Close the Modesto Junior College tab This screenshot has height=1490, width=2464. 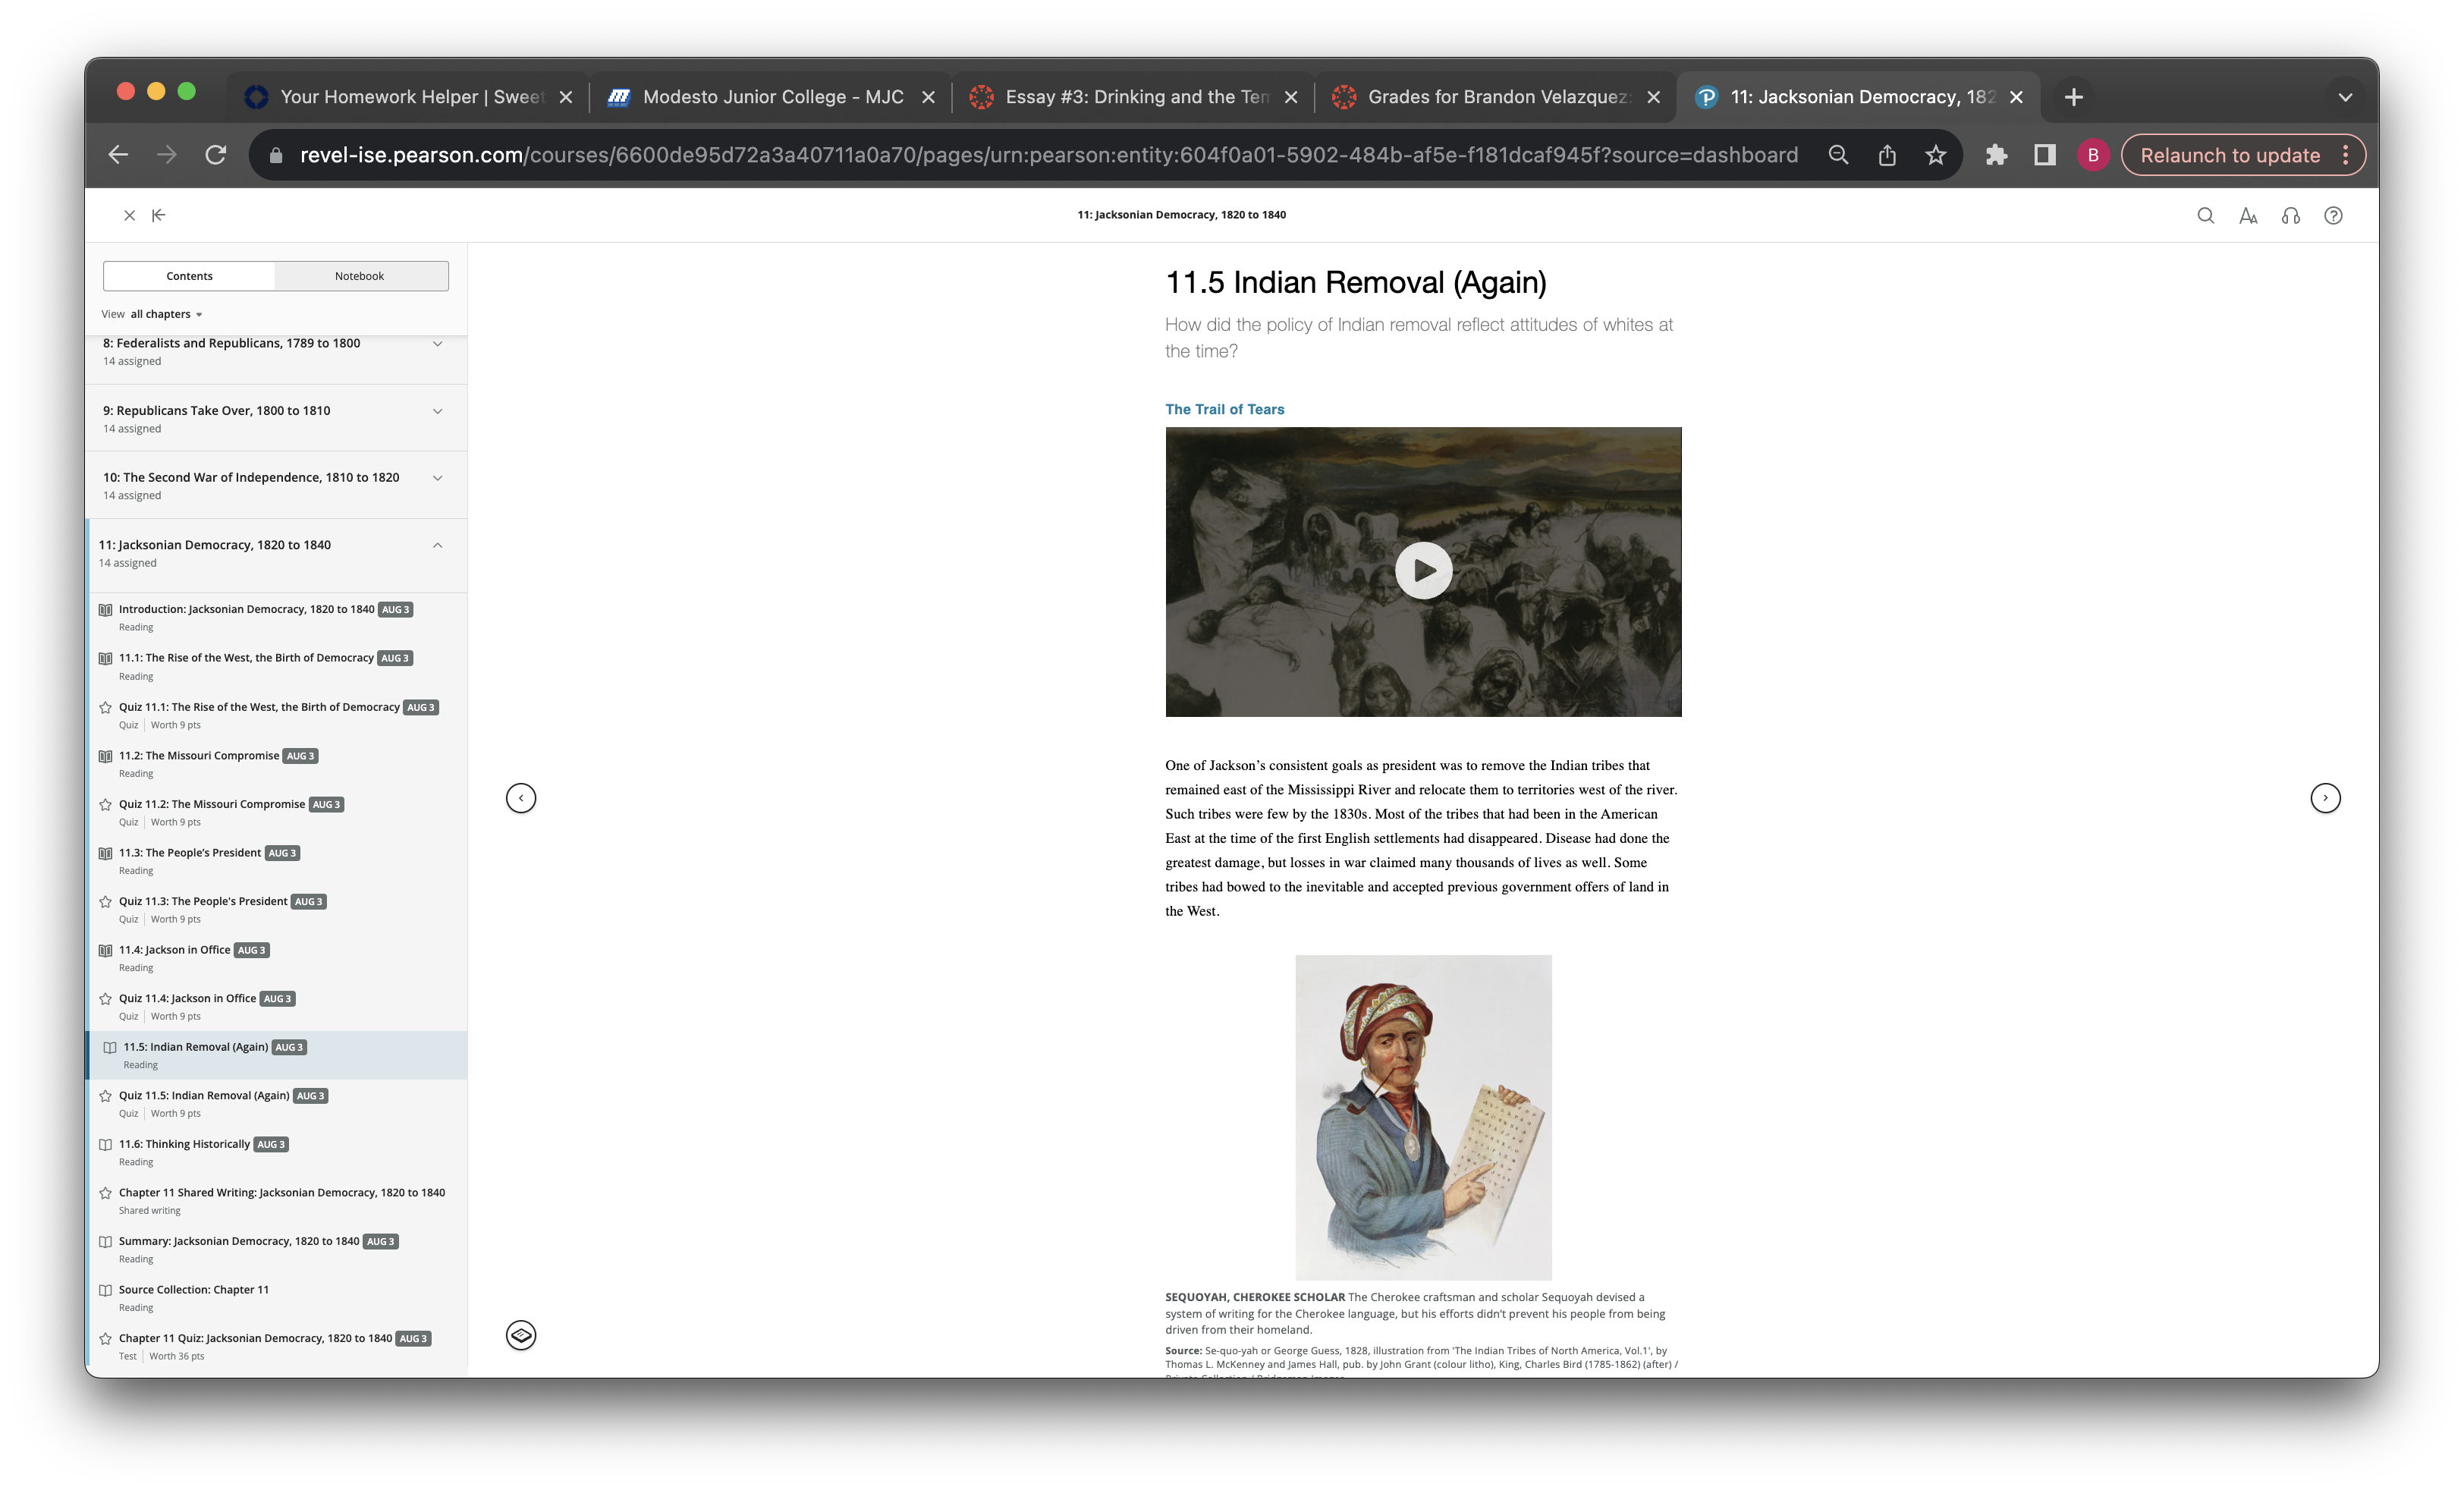(928, 97)
